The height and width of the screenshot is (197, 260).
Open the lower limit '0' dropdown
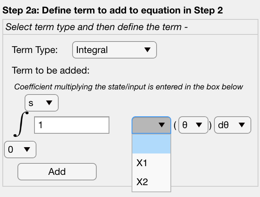click(20, 150)
